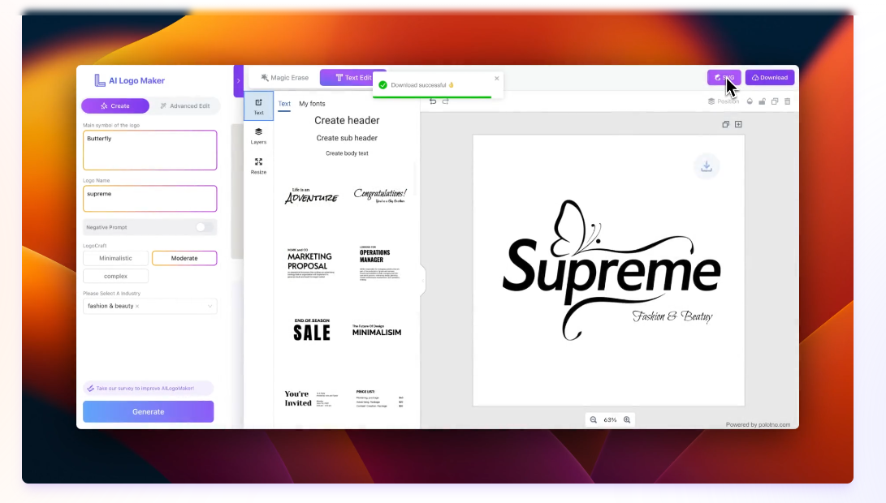Choose the Minimalistic LogoCraft option
This screenshot has height=503, width=886.
point(116,258)
